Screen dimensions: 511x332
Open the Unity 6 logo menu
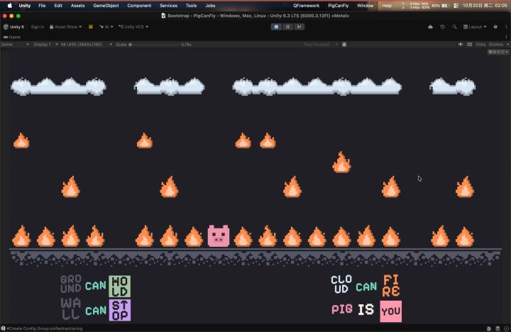click(x=13, y=27)
